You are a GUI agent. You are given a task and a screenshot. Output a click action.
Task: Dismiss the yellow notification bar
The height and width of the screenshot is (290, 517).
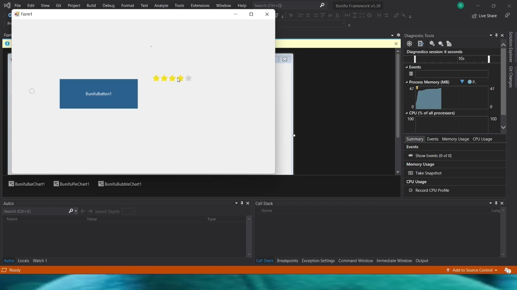tap(396, 43)
